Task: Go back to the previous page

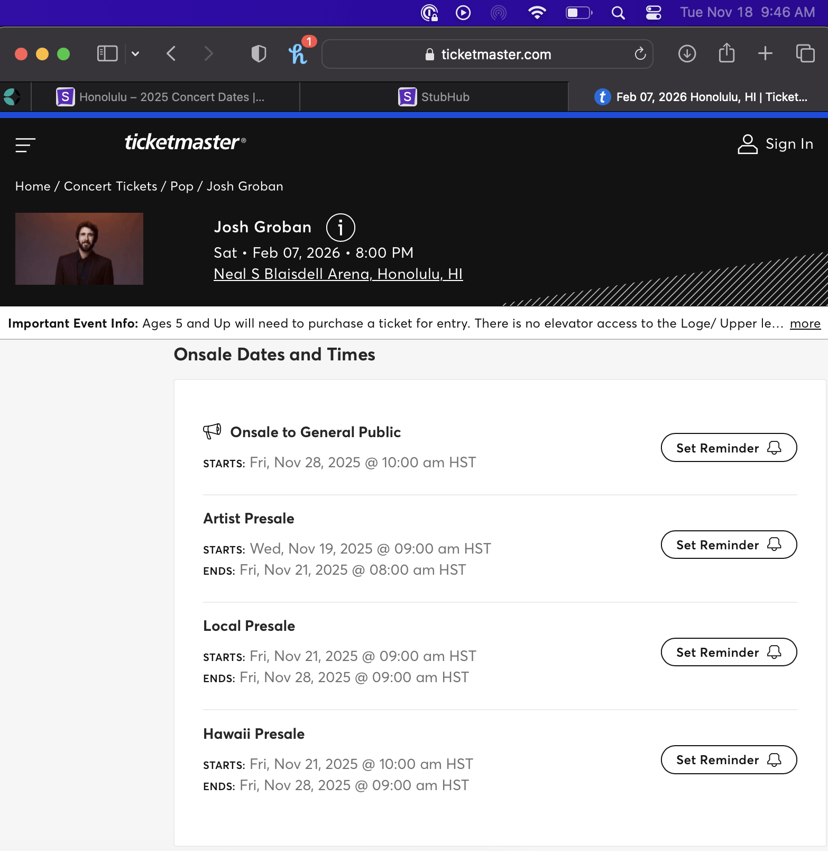Action: 171,53
